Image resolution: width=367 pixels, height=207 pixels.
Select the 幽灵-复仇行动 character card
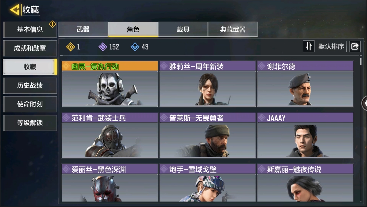(110, 84)
